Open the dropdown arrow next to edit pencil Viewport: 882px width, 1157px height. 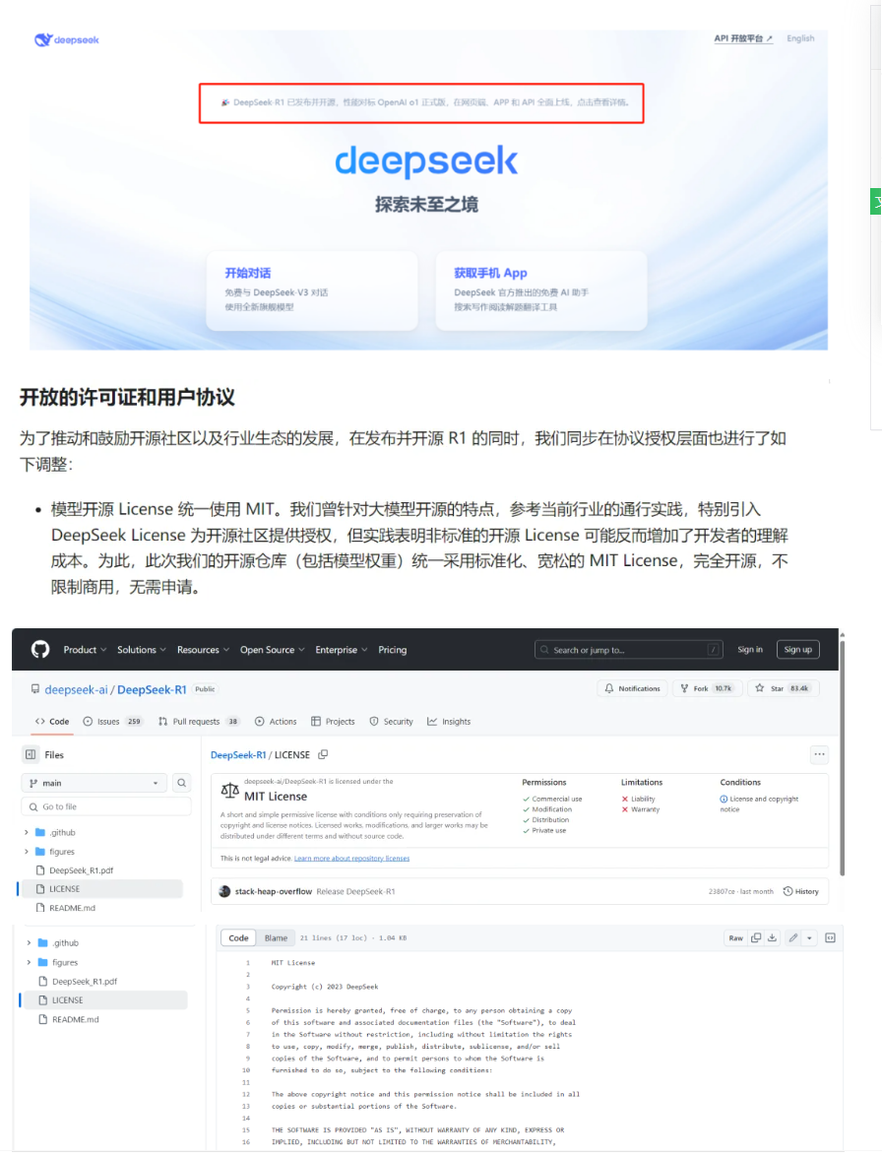click(810, 937)
